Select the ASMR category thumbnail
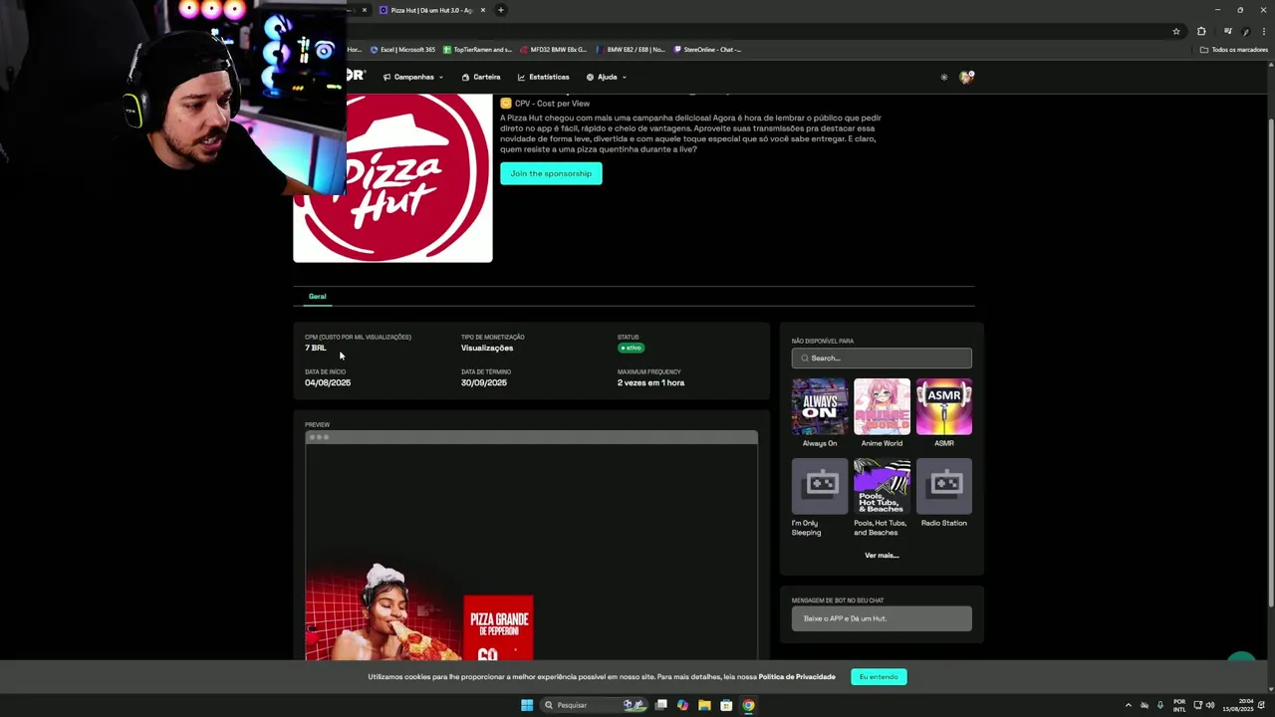This screenshot has height=717, width=1275. 944,406
